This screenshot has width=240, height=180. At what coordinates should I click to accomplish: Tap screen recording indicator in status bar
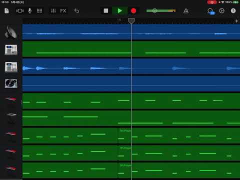coord(212,2)
